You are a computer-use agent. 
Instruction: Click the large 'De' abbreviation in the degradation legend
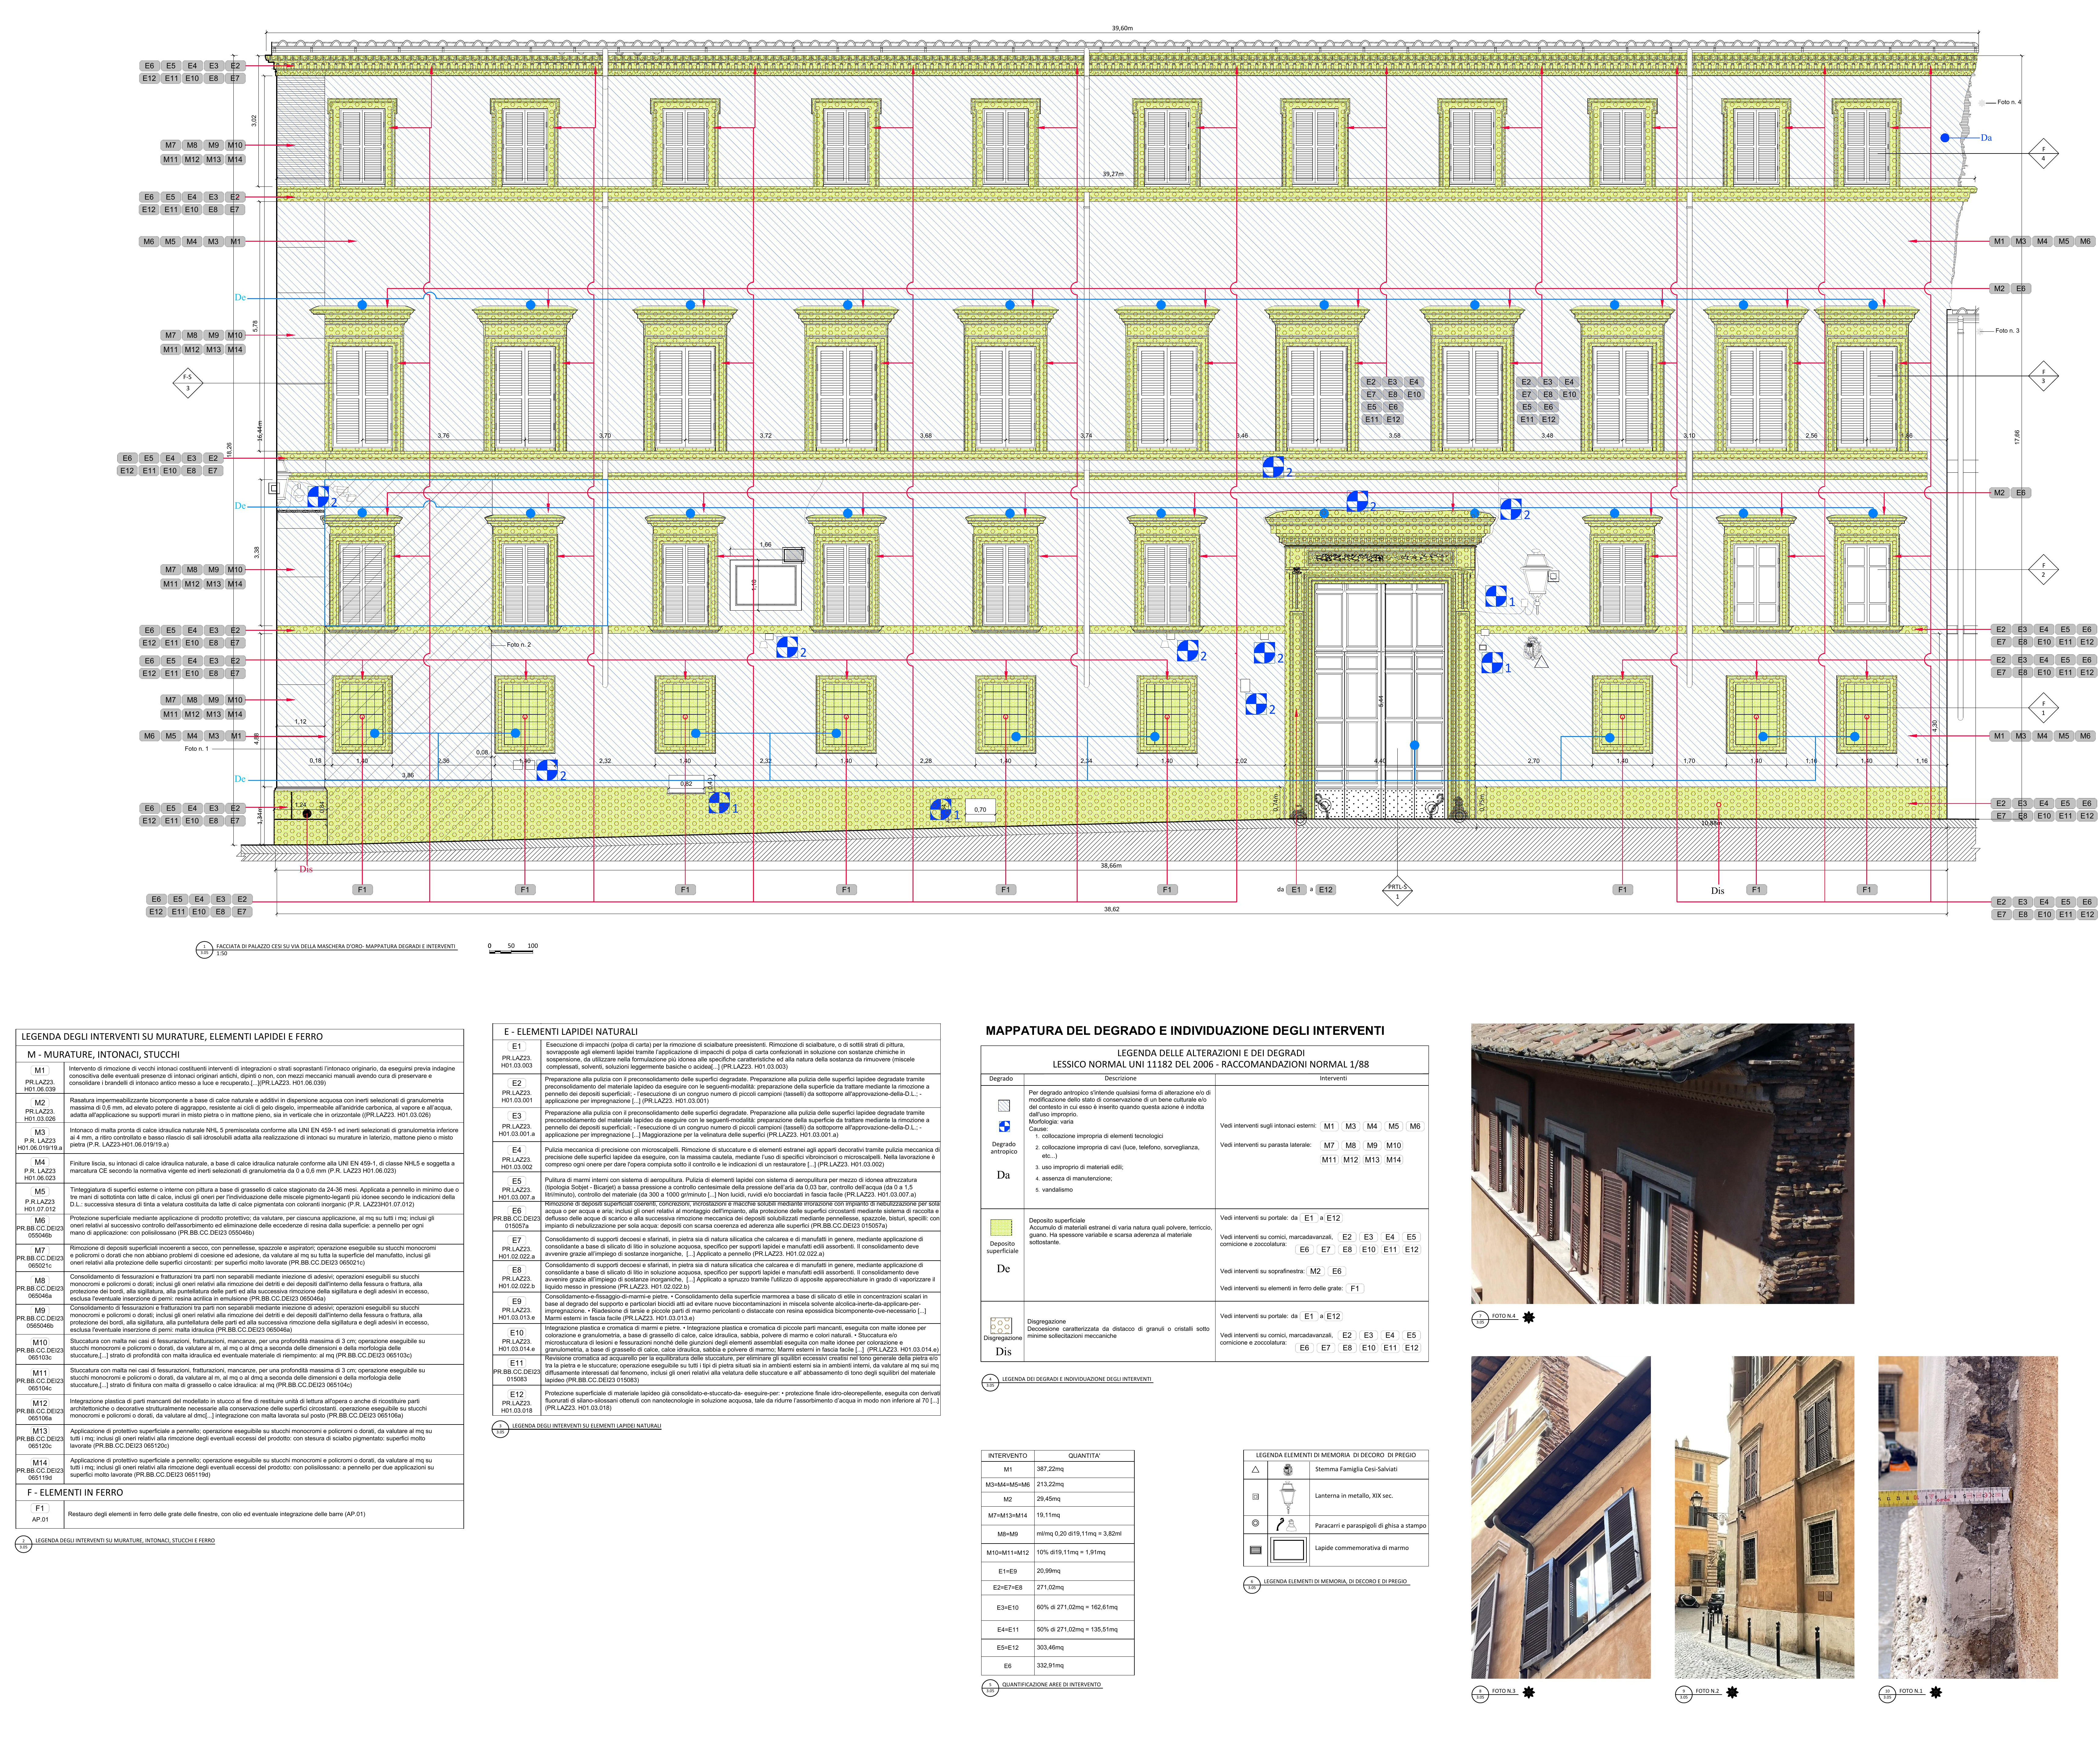pos(1003,1269)
